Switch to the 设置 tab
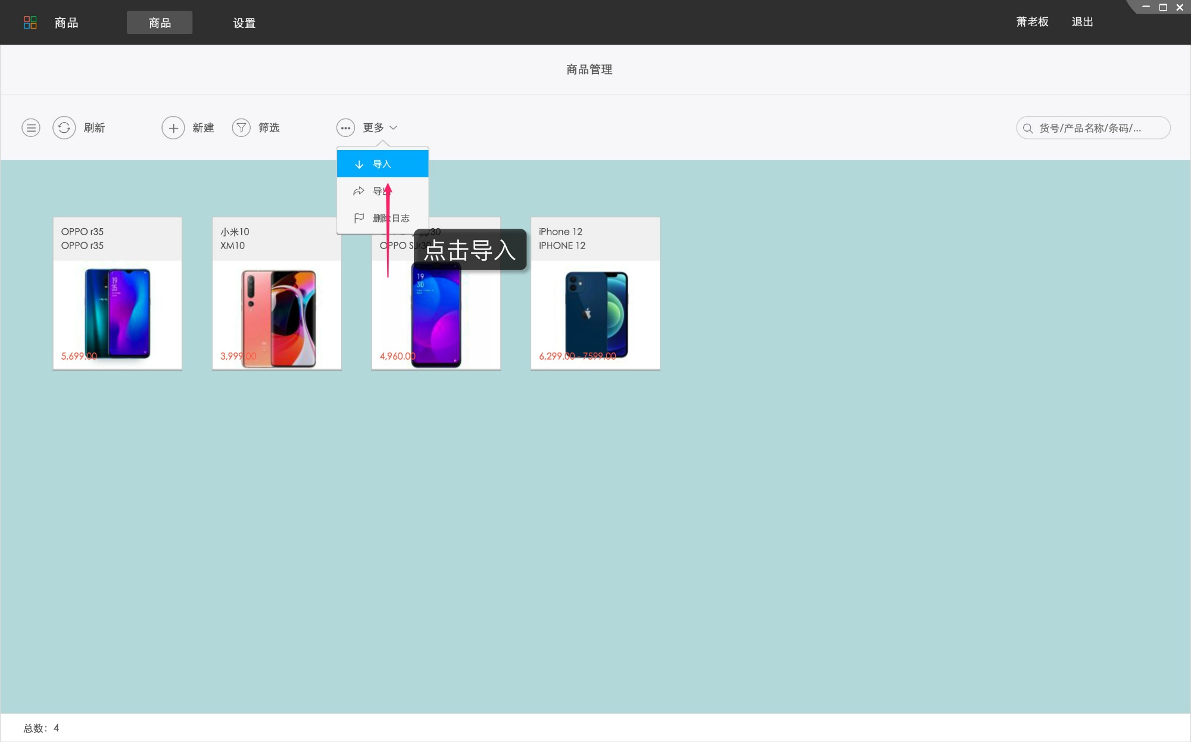Viewport: 1191px width, 742px height. pyautogui.click(x=244, y=23)
